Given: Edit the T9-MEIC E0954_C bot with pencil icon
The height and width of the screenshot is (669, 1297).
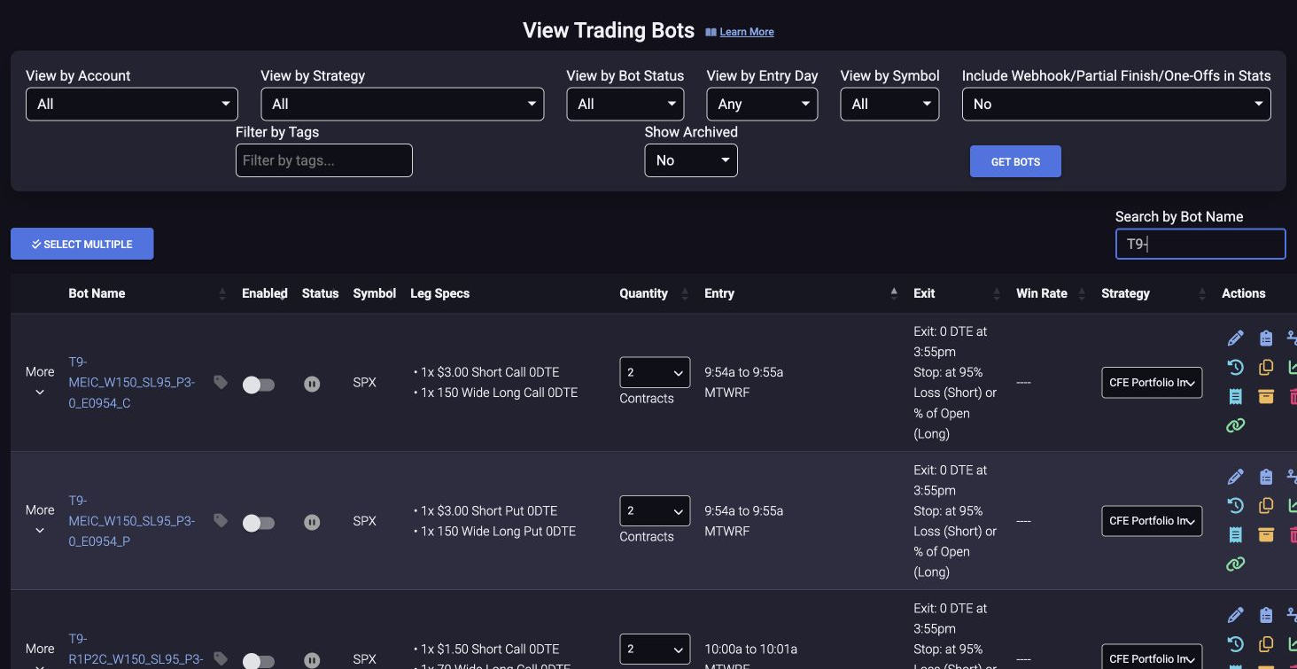Looking at the screenshot, I should tap(1235, 338).
